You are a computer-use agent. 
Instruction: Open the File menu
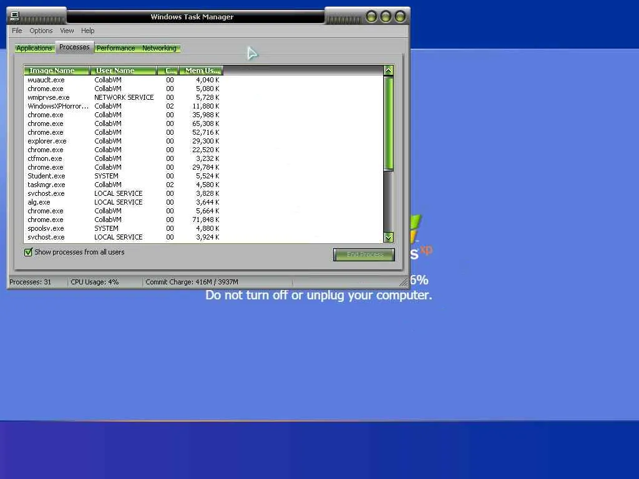[x=17, y=31]
